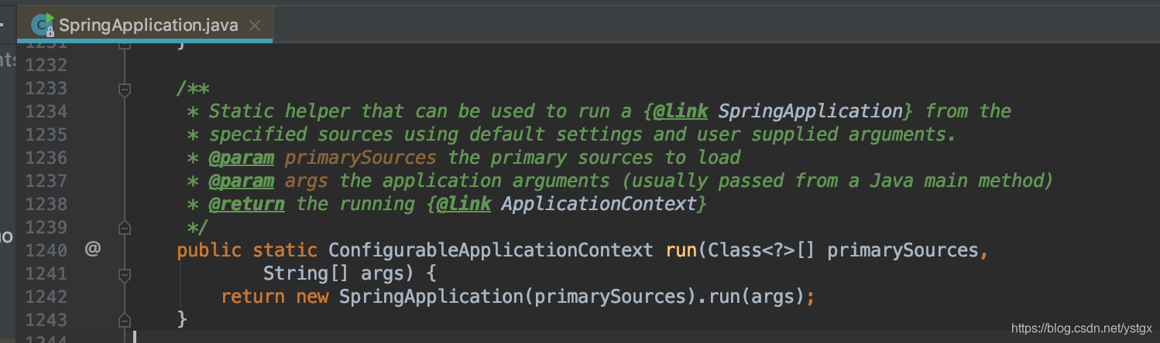Select the SpringApplication.java editor tab
The height and width of the screenshot is (343, 1160).
[145, 25]
